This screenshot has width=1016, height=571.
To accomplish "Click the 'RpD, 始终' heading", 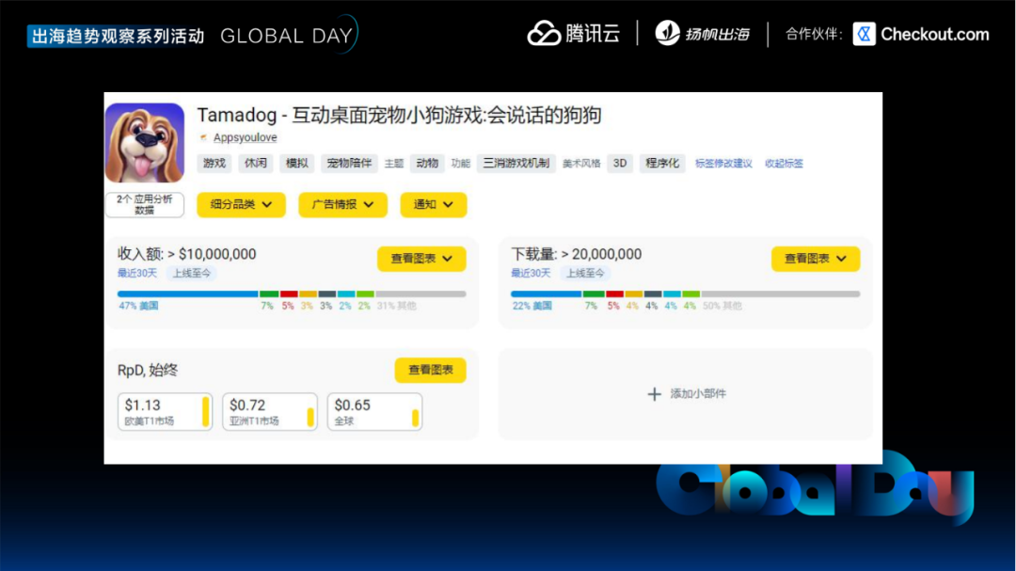I will click(147, 370).
